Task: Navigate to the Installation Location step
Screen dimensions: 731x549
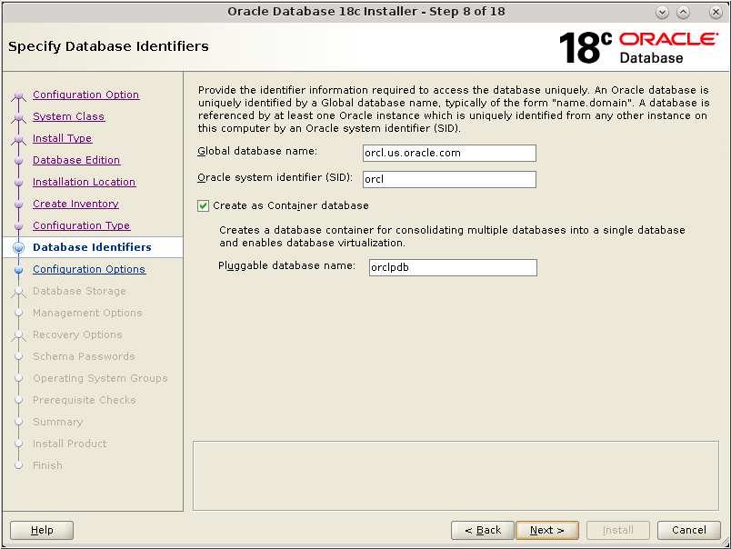Action: point(84,182)
